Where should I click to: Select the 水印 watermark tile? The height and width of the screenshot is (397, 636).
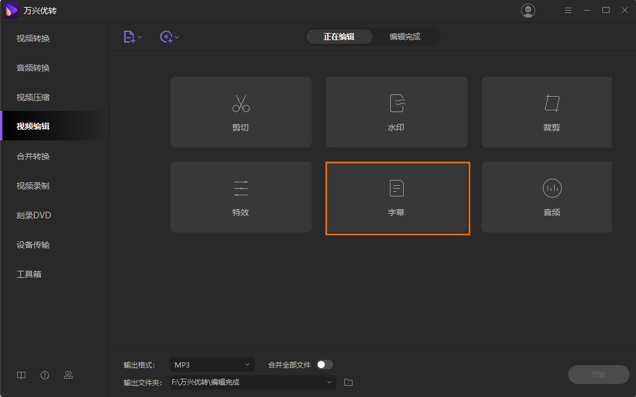click(396, 112)
